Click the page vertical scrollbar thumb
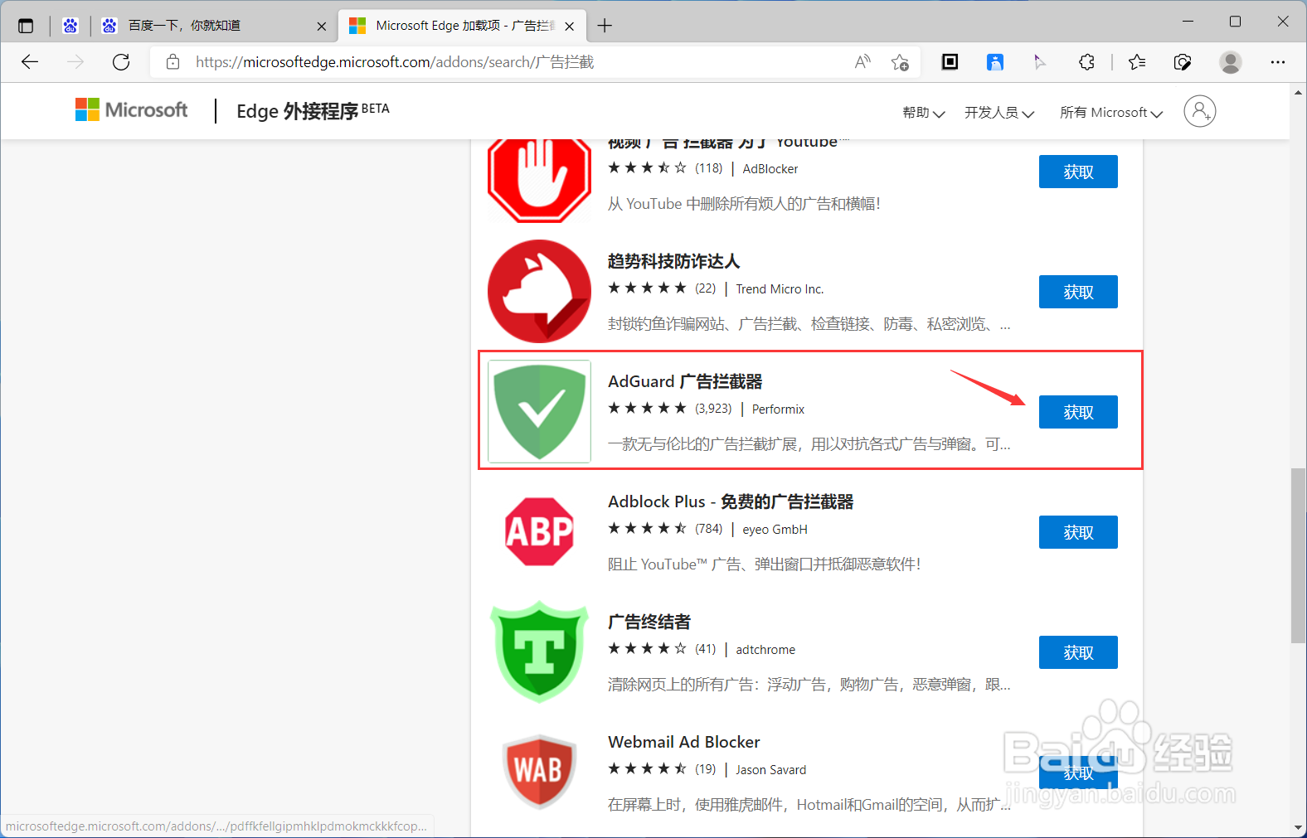Screen dimensions: 1307x838 [x=1298, y=555]
